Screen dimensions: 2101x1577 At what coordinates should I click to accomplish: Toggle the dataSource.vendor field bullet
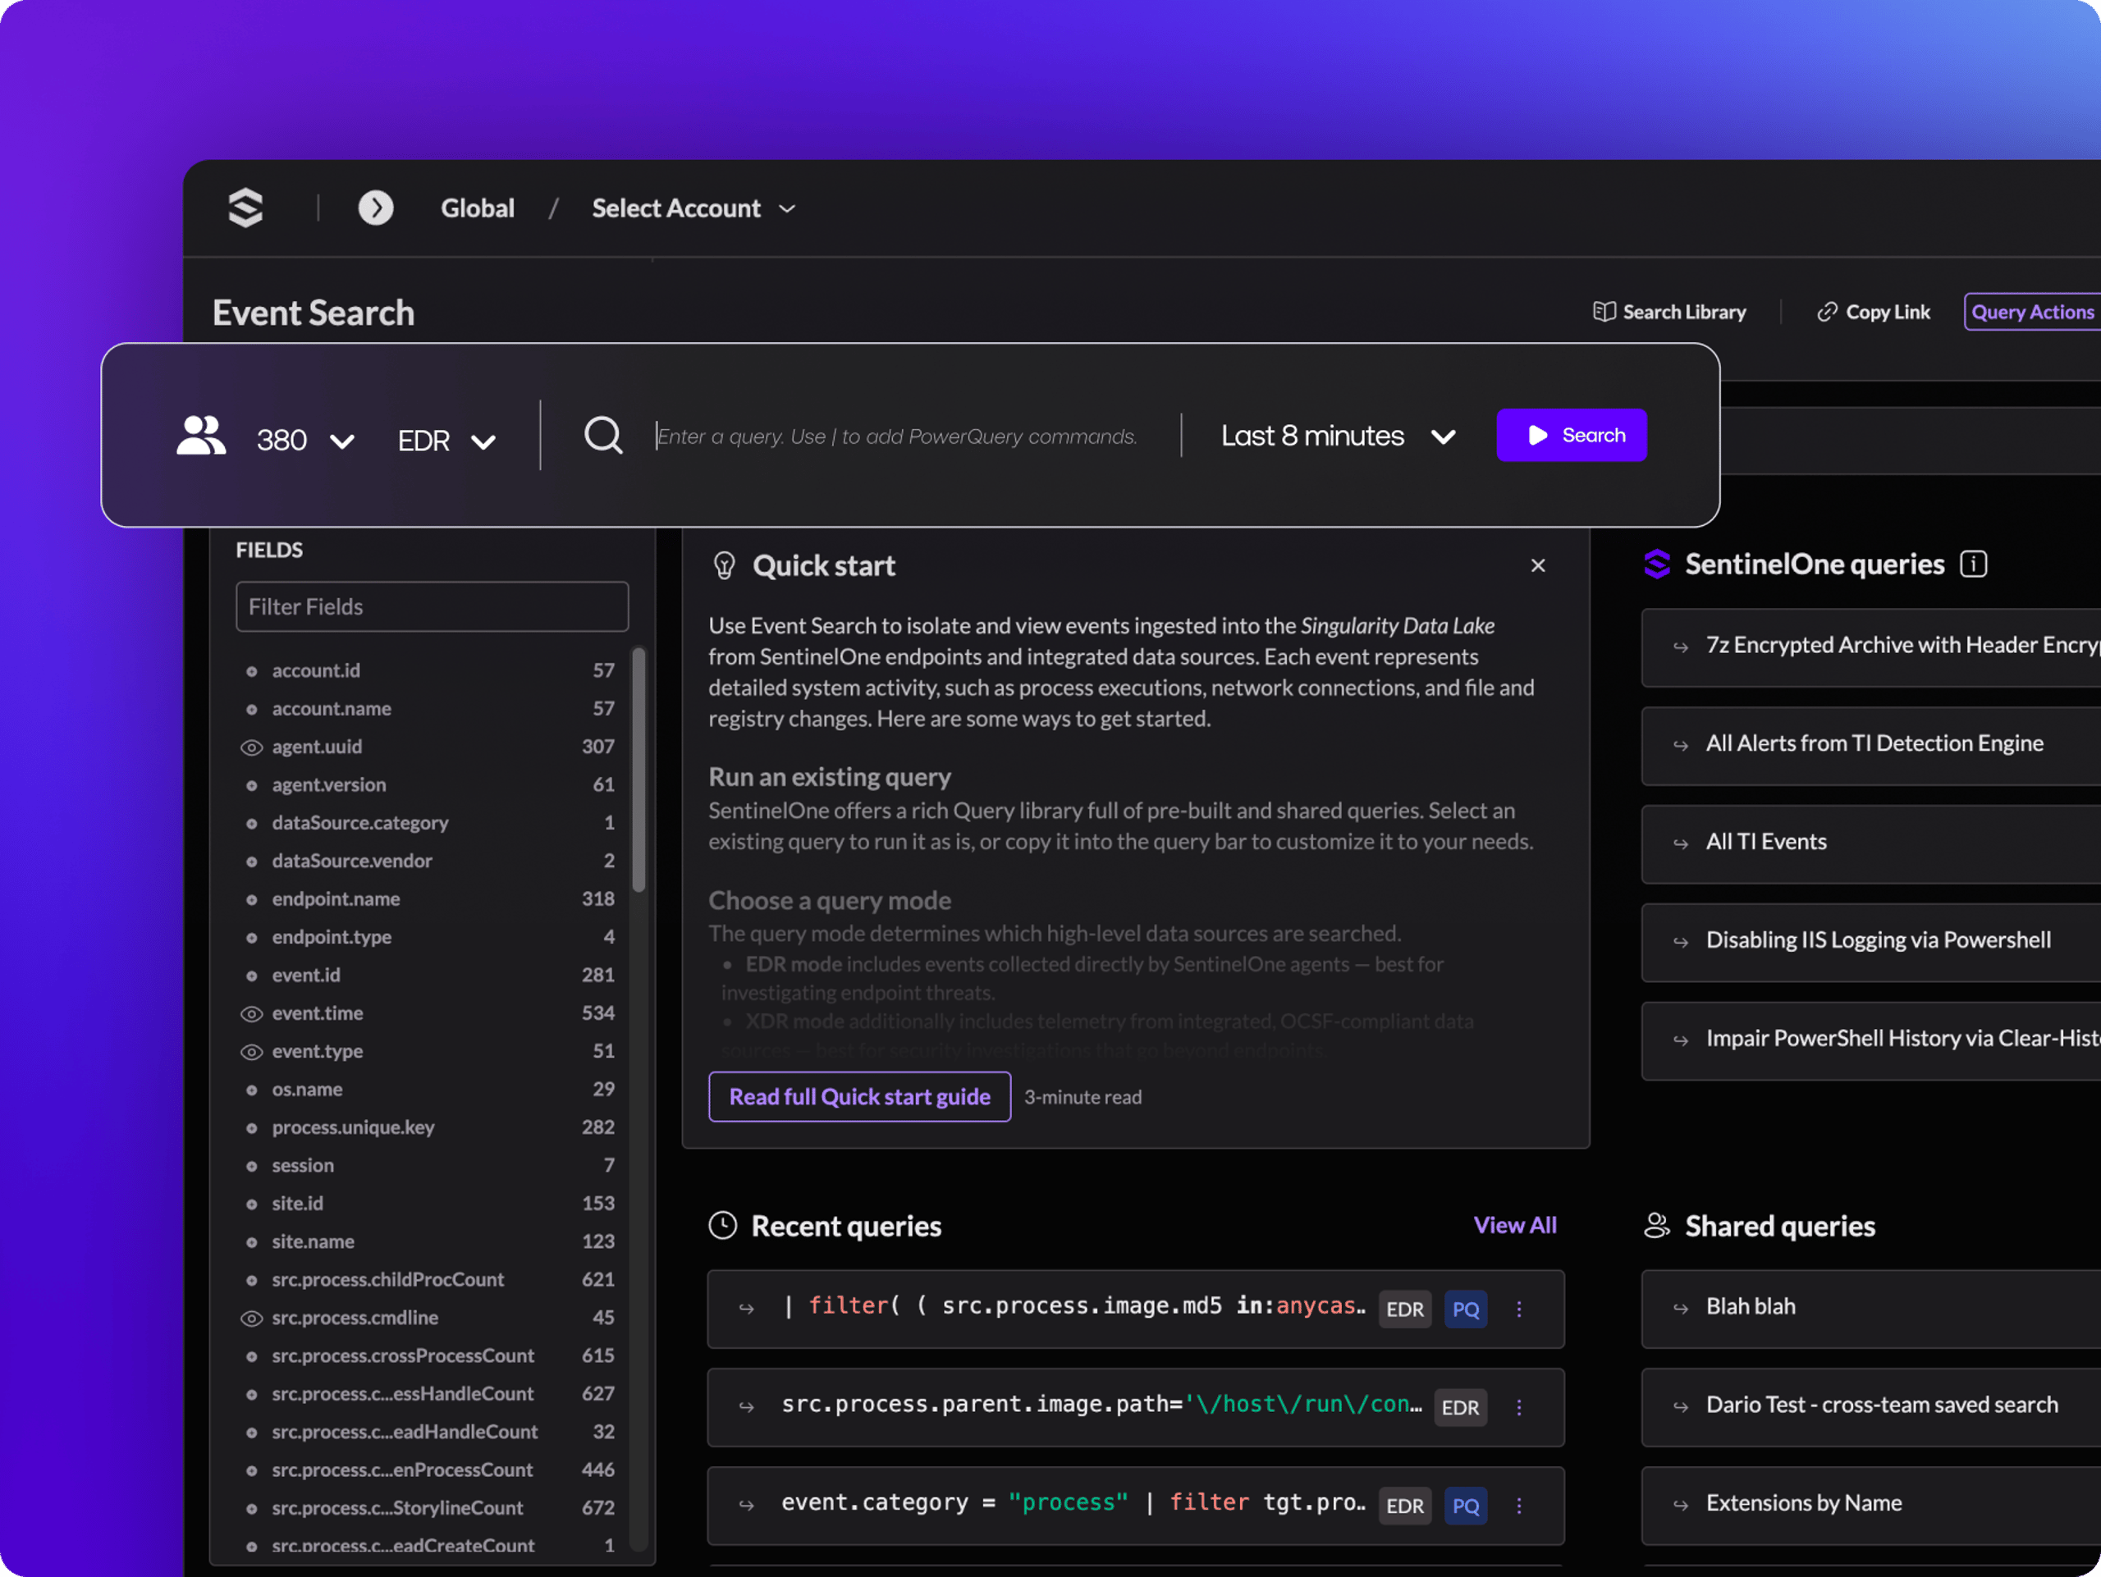(251, 862)
